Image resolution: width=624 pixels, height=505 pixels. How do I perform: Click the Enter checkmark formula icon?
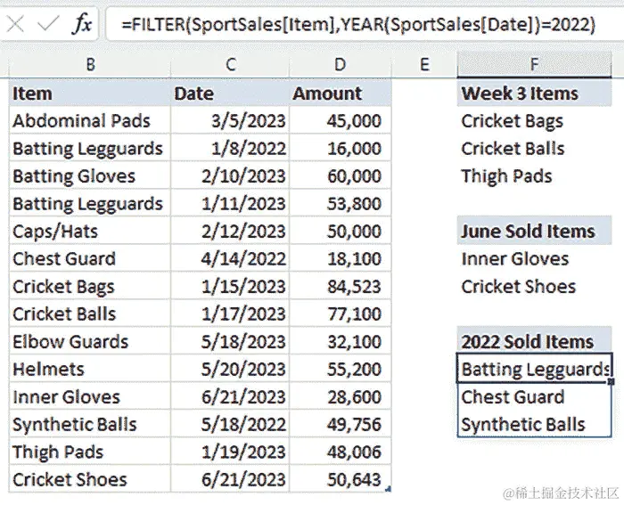pyautogui.click(x=48, y=24)
